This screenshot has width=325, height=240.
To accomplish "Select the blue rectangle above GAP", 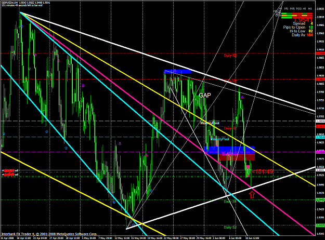I will pyautogui.click(x=178, y=72).
